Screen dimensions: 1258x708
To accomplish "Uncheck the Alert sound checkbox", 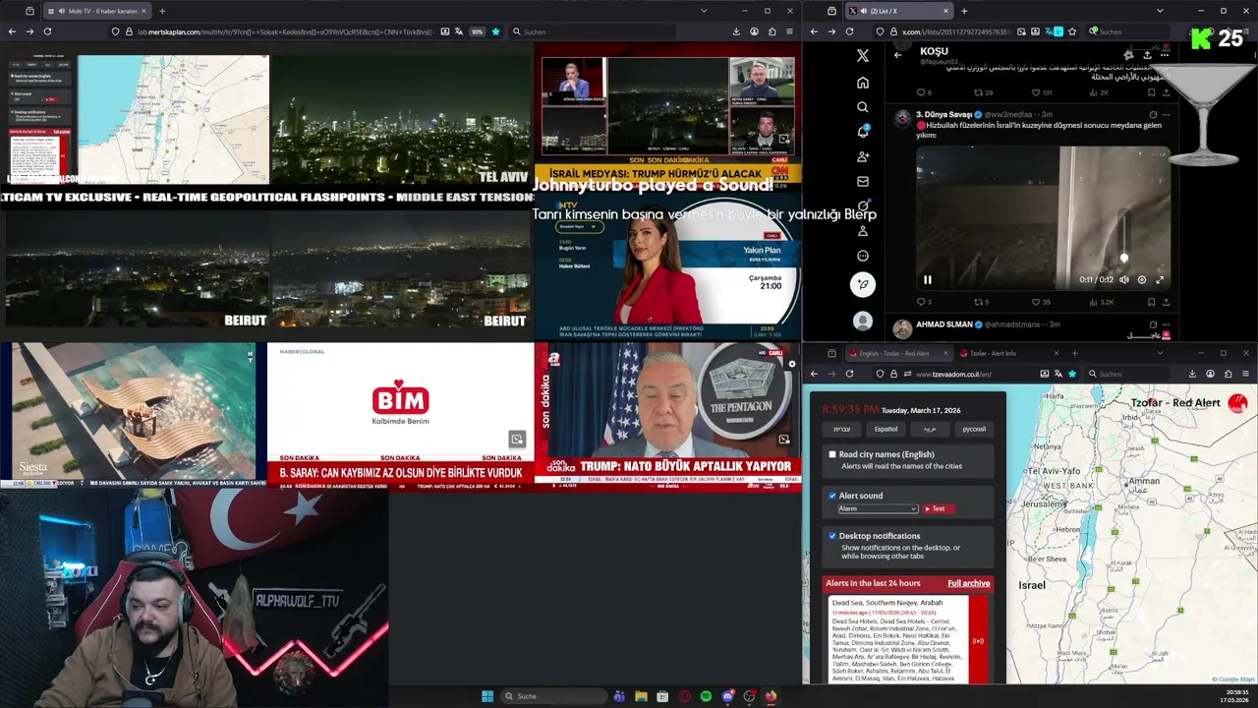I will click(x=832, y=496).
